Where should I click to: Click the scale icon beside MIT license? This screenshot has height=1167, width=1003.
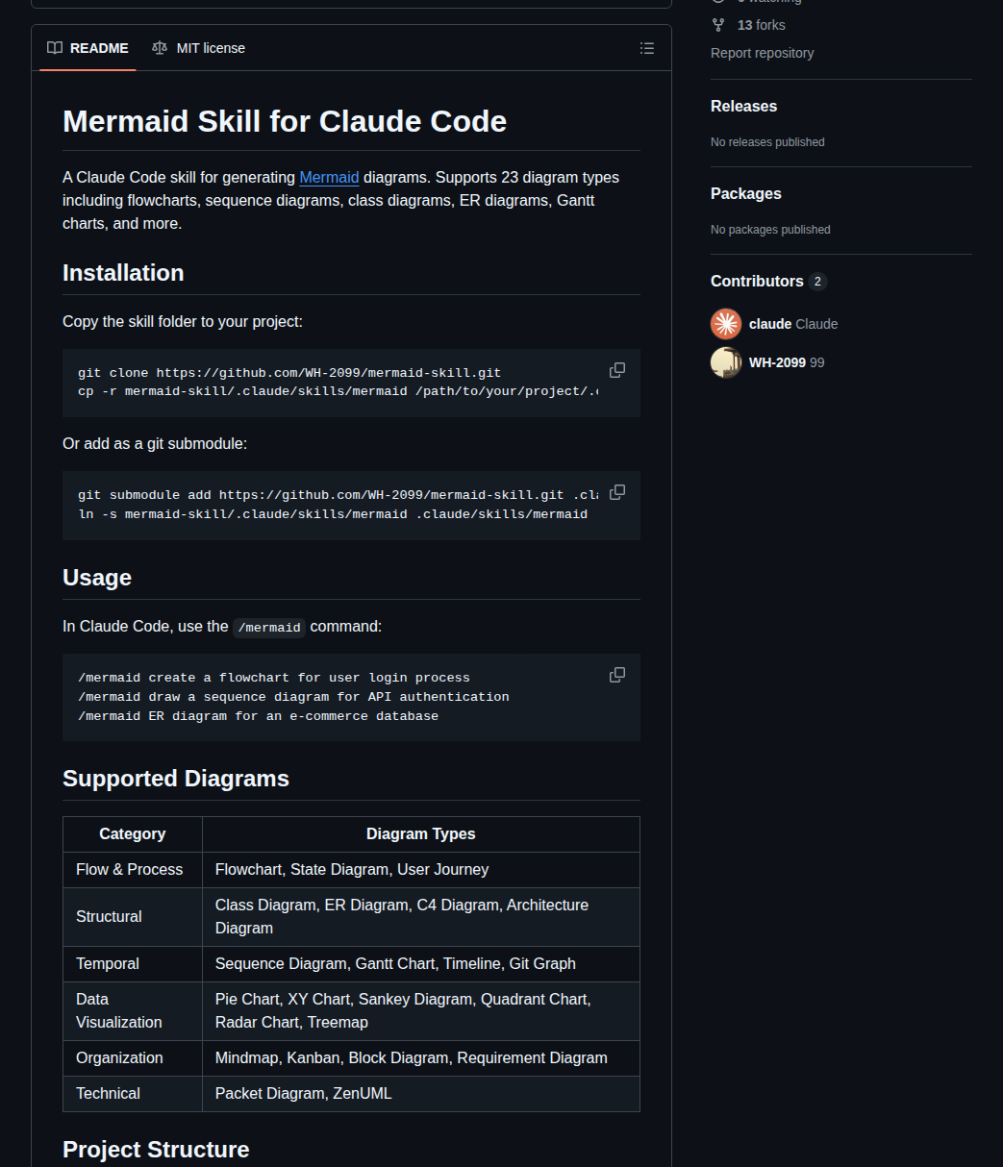tap(160, 48)
